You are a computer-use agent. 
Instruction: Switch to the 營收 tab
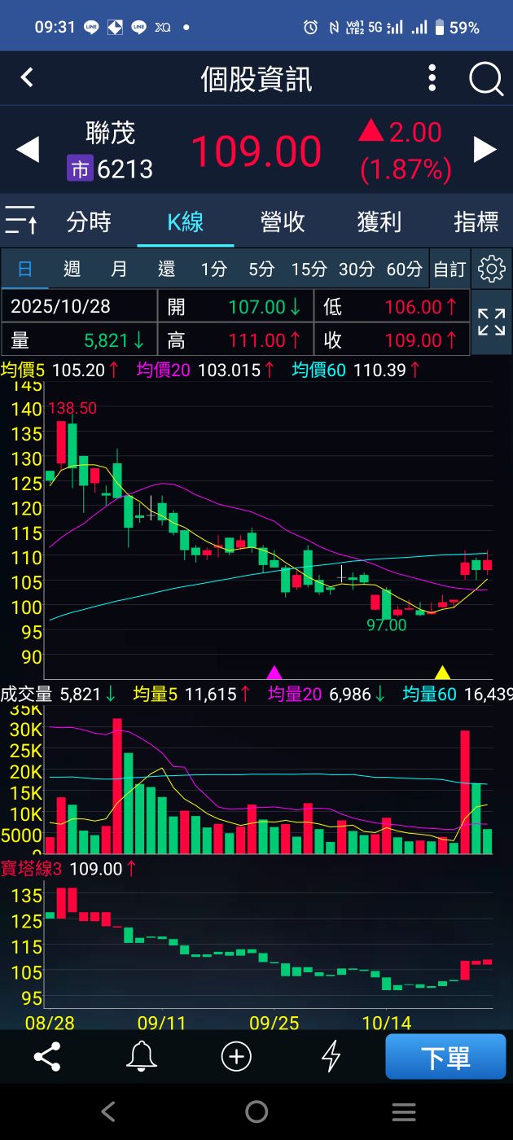(x=283, y=221)
